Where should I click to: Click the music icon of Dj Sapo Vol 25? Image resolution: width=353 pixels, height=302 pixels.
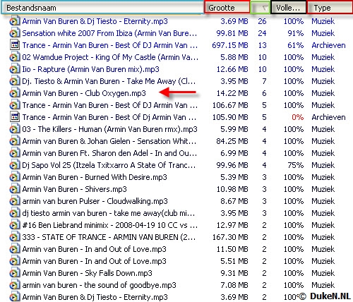pos(14,165)
